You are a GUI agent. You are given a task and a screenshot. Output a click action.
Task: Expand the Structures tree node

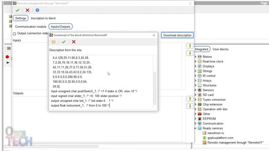[x=195, y=85]
